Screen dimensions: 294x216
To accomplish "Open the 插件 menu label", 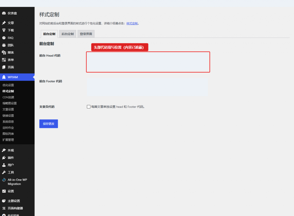I will point(11,157).
